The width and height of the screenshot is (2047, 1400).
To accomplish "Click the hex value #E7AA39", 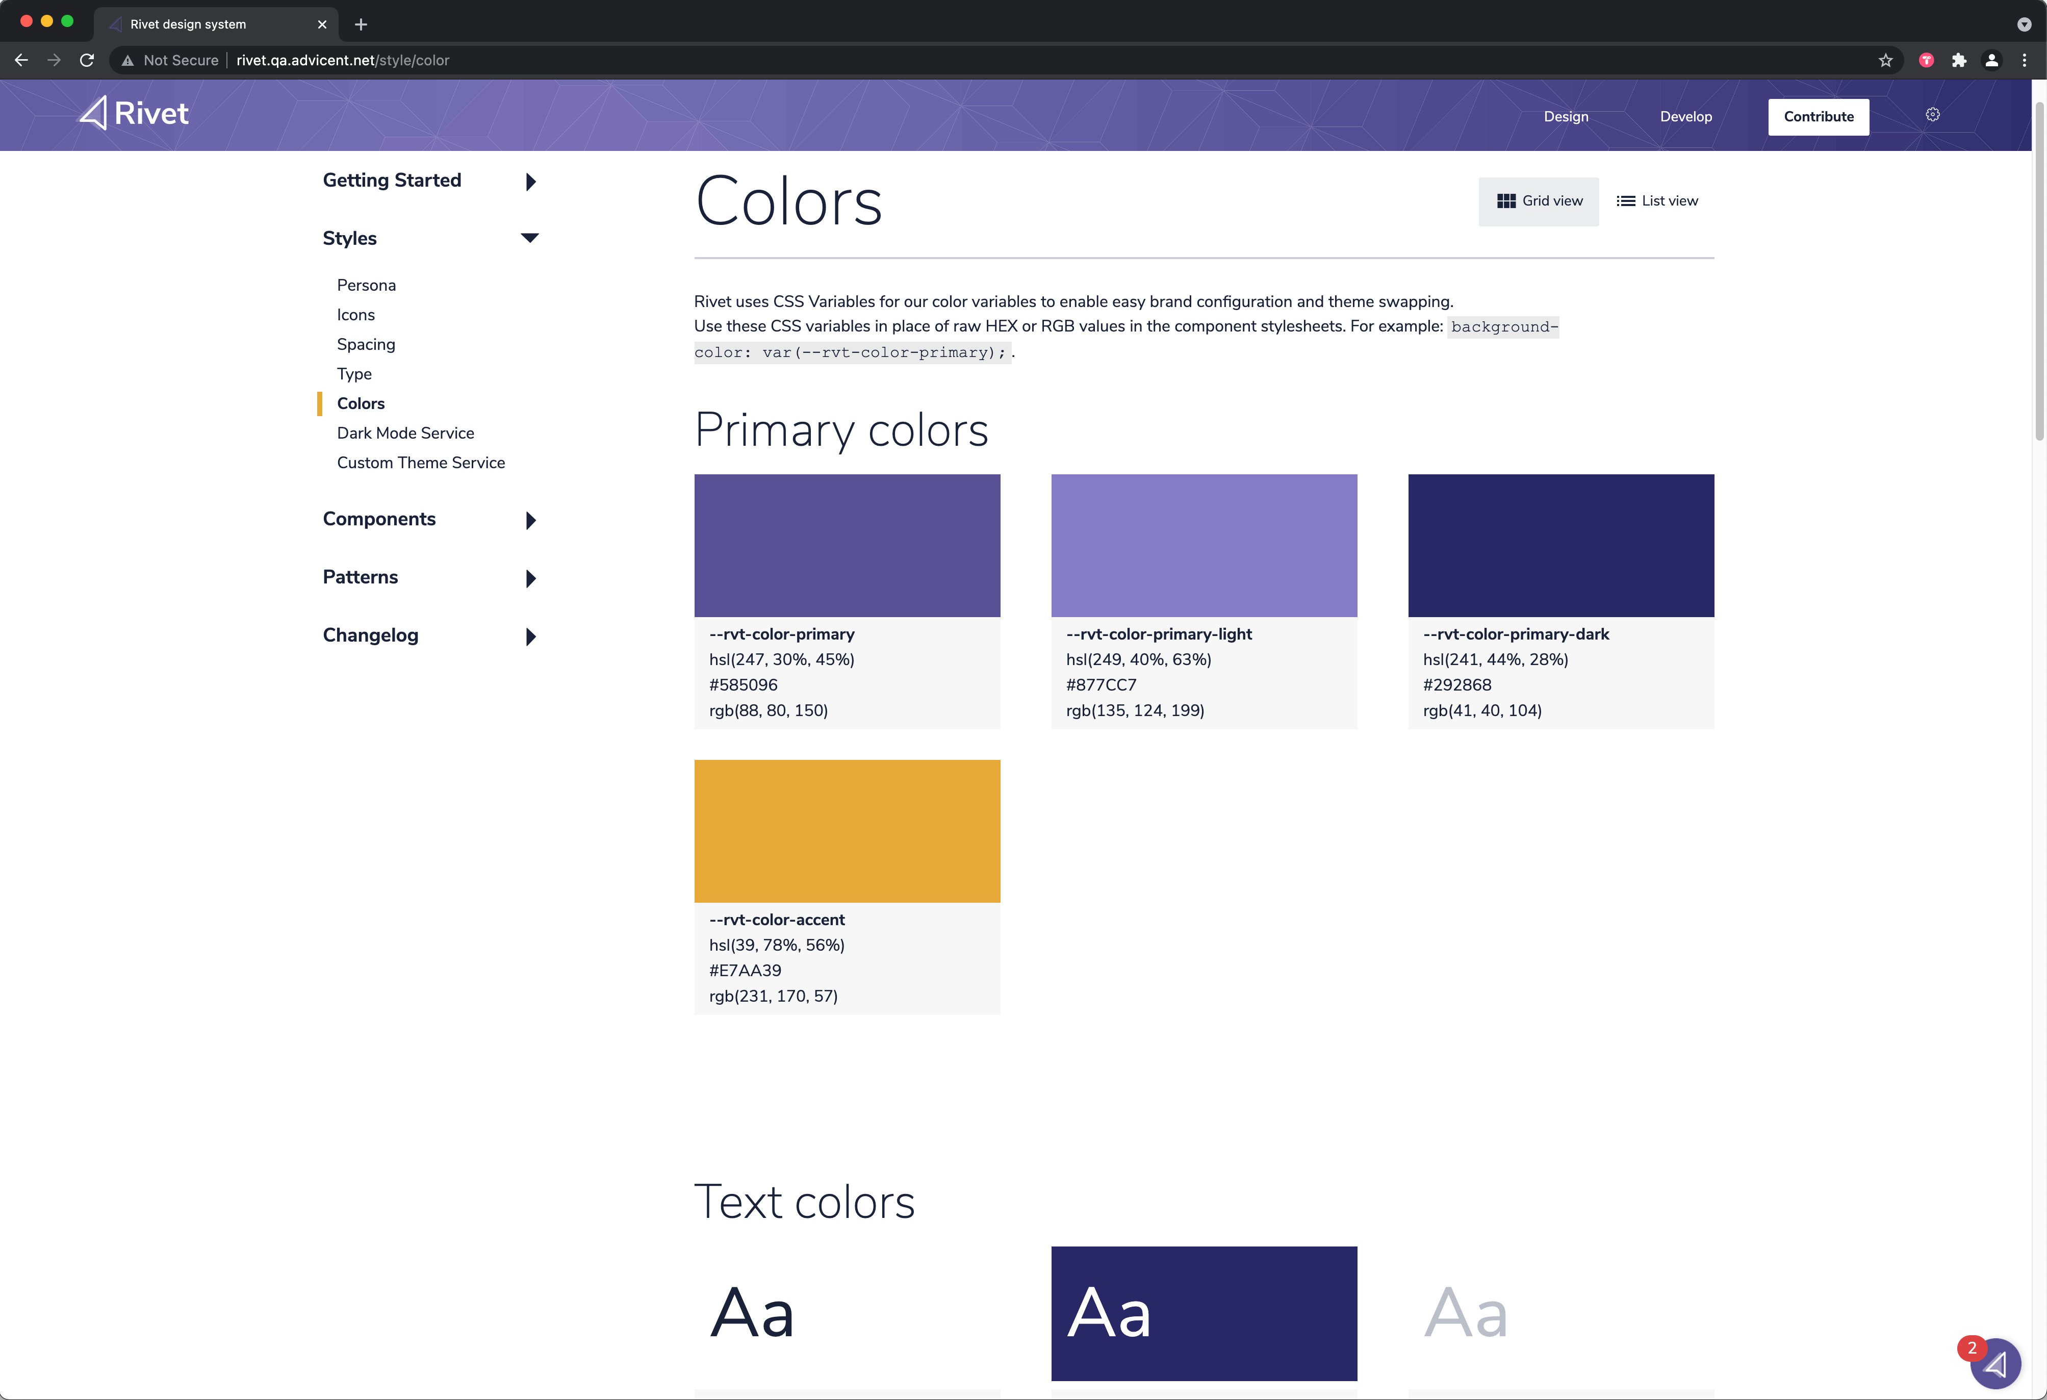I will [745, 970].
